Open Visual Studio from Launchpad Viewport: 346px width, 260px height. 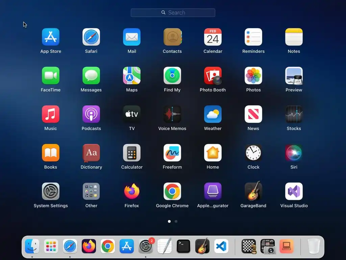click(x=294, y=191)
